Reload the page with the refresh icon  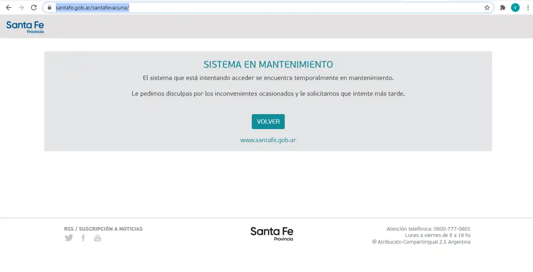33,7
